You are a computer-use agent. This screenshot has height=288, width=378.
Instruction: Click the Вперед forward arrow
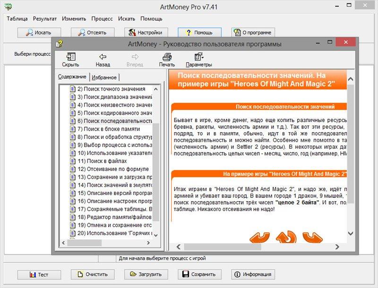(135, 59)
